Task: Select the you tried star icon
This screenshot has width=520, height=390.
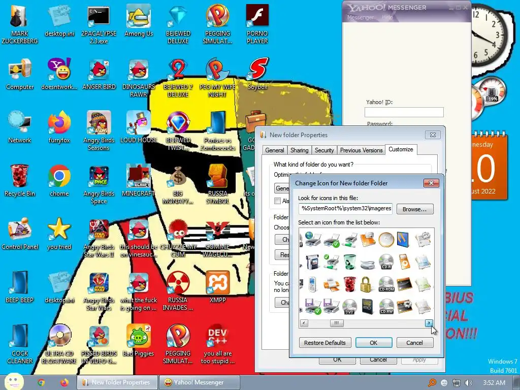Action: [59, 234]
